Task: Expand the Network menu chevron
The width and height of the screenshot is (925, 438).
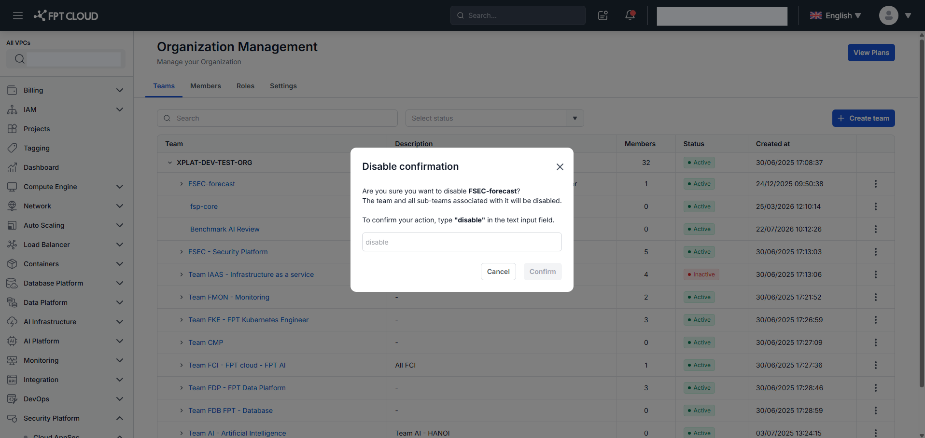Action: 120,206
